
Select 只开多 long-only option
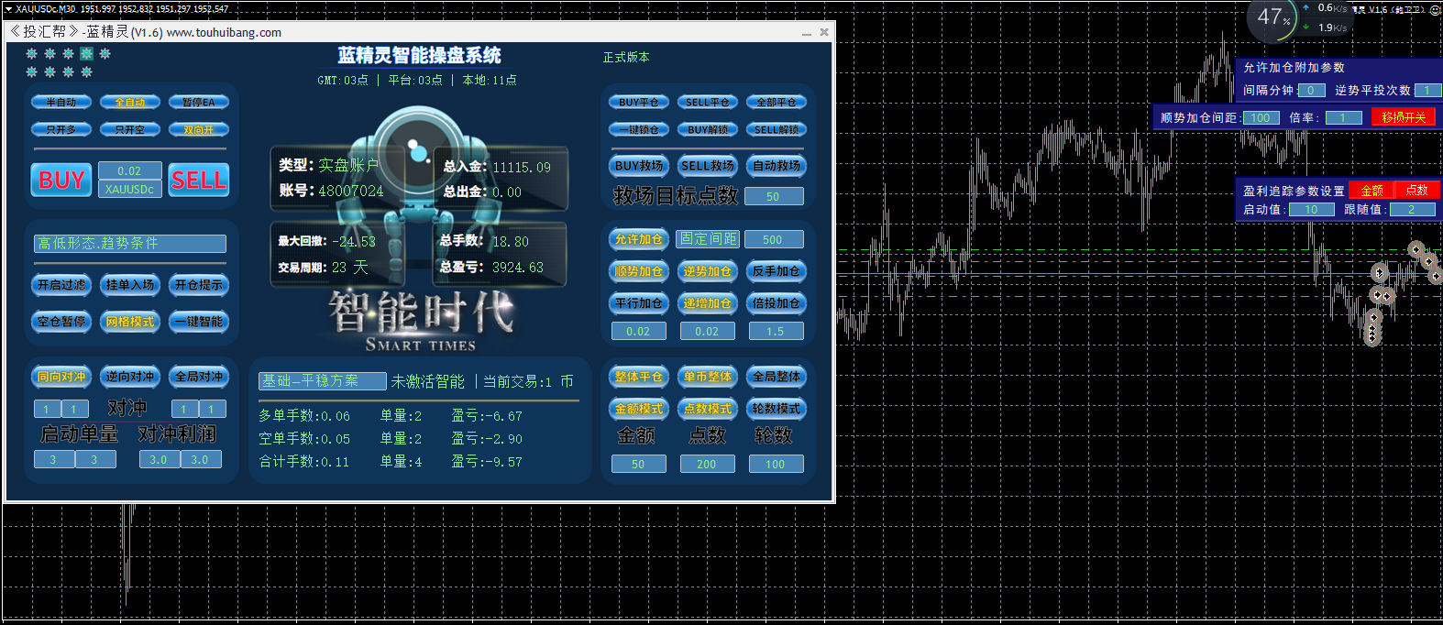click(61, 130)
